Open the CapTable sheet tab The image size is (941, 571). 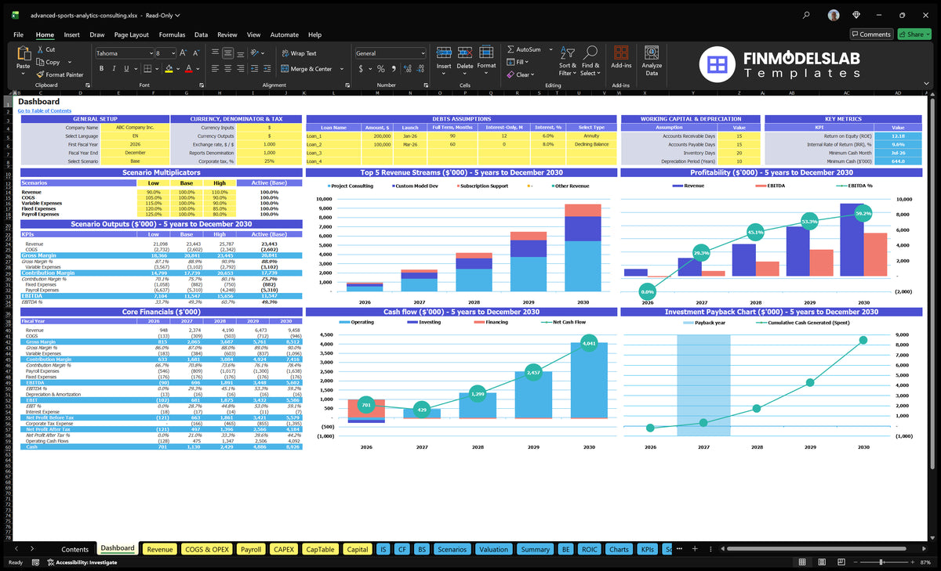tap(320, 549)
